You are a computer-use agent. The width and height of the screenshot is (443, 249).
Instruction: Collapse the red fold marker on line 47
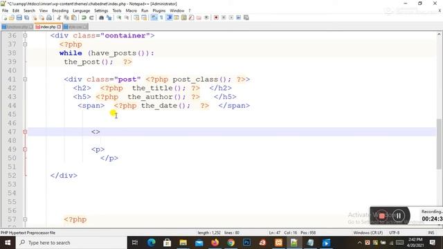tap(25, 132)
